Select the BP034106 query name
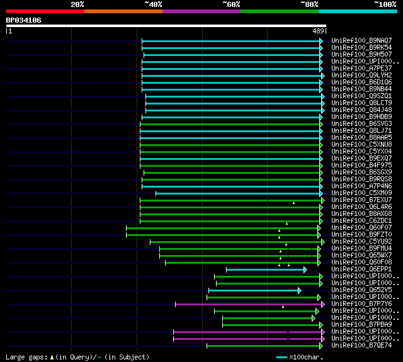403x362 pixels. (24, 20)
